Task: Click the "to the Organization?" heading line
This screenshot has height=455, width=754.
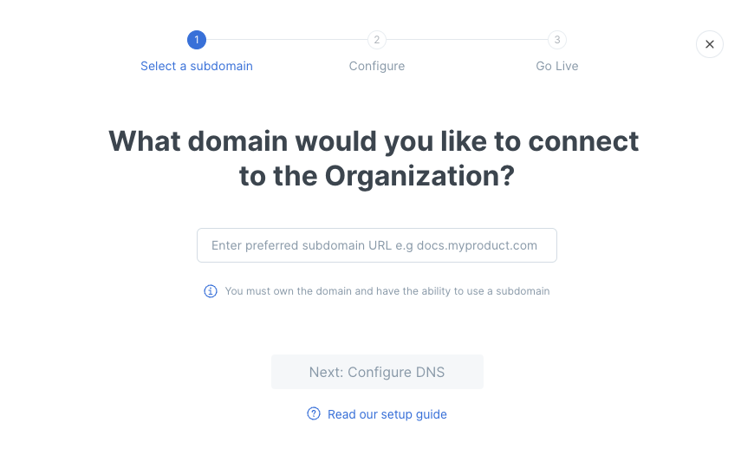Action: coord(377,176)
